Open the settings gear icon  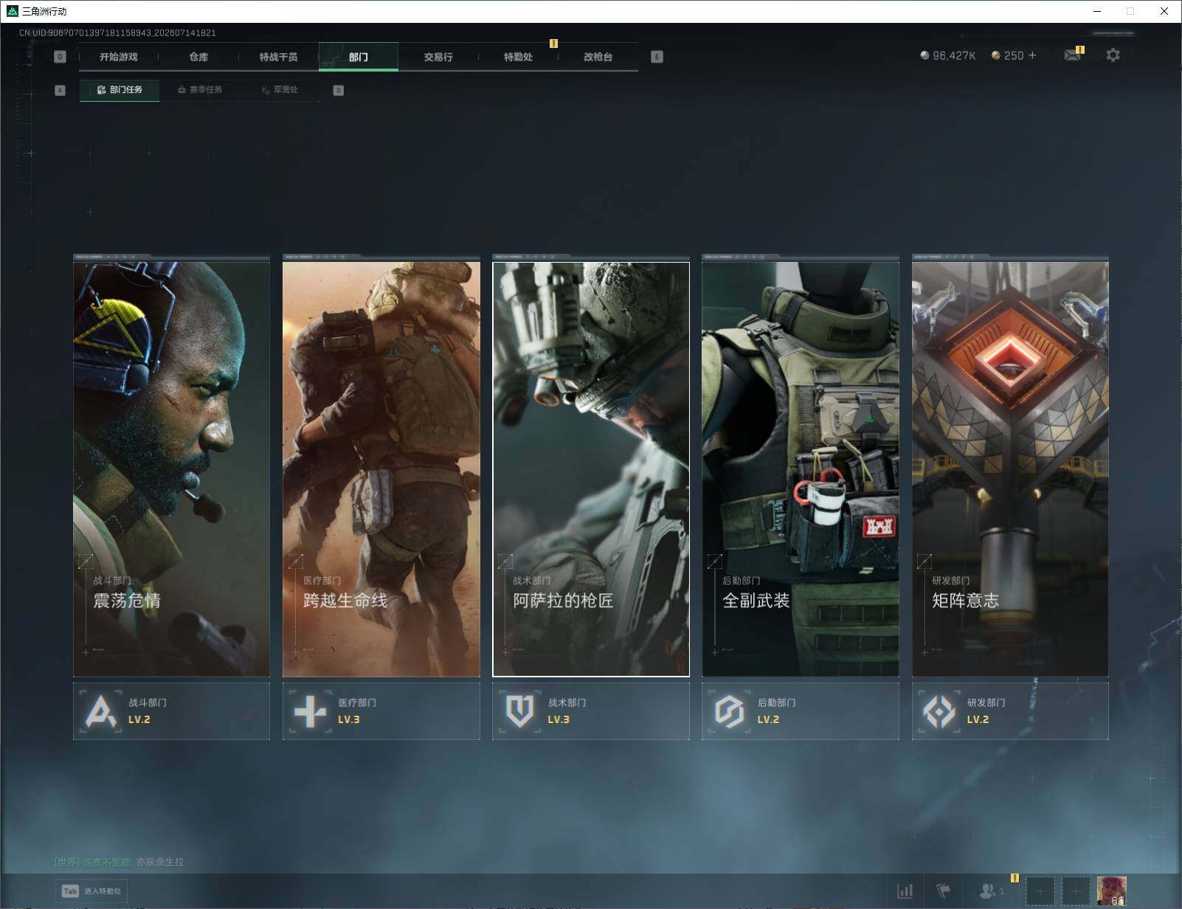[x=1113, y=55]
